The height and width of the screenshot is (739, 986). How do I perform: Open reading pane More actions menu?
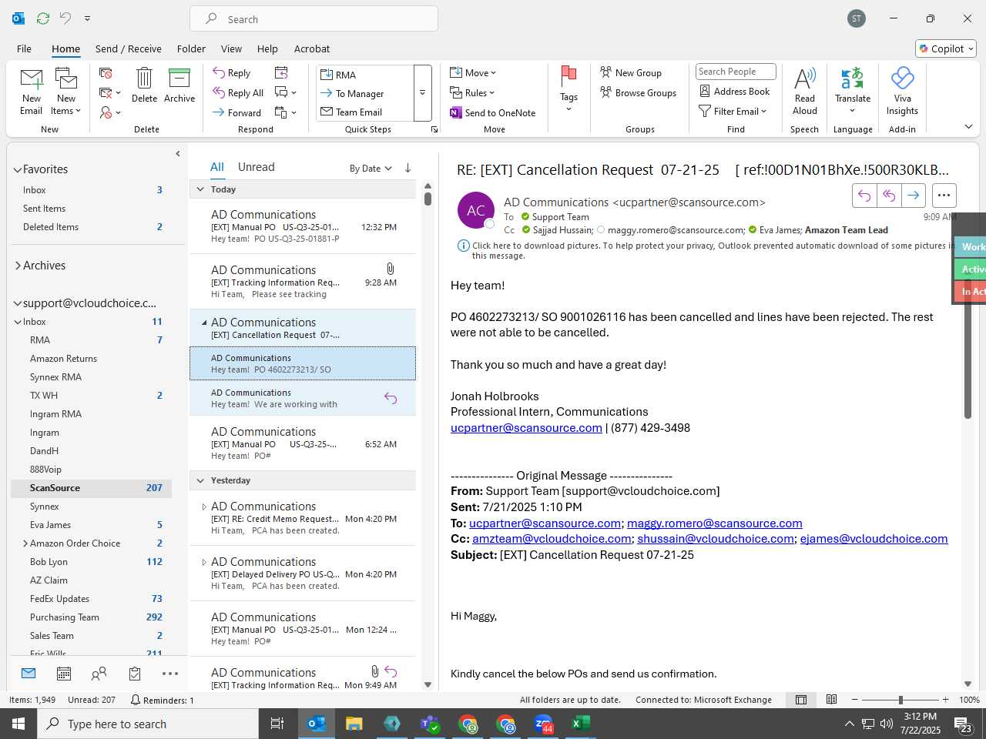point(944,196)
